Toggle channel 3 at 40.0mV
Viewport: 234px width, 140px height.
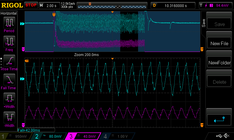(84, 136)
